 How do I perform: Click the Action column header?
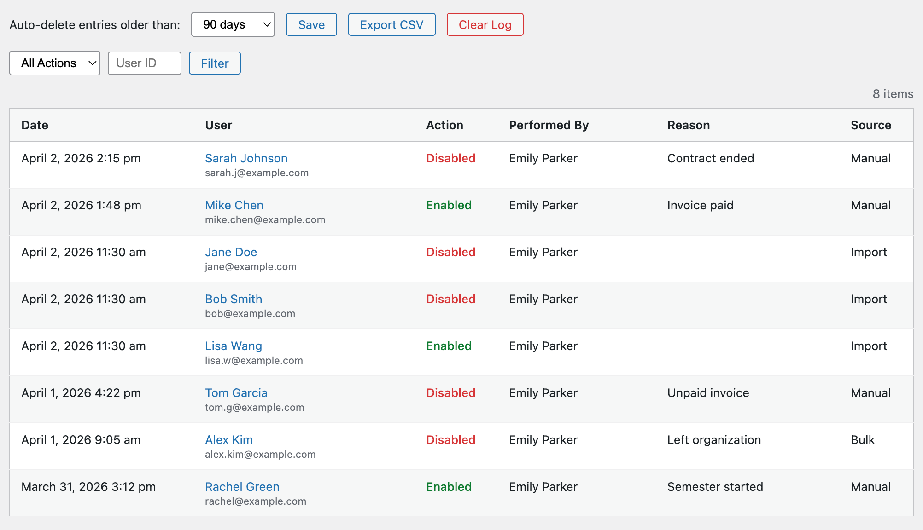[x=444, y=125]
